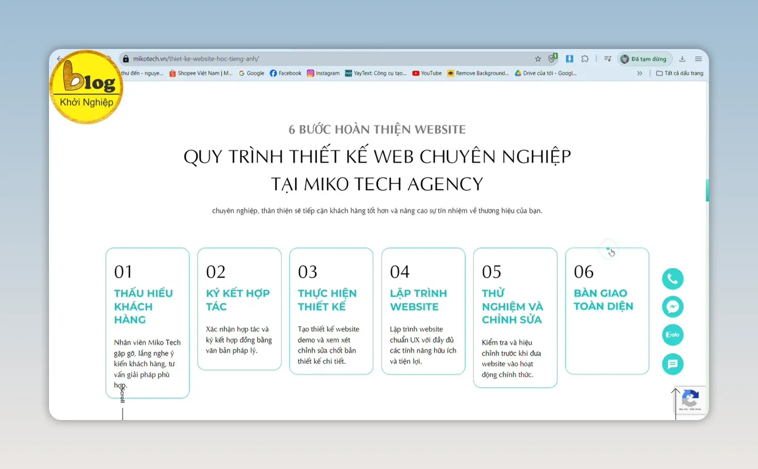Click the 'chuyên nghiệp, thân thiện' intro sentence
Viewport: 758px width, 469px height.
377,210
